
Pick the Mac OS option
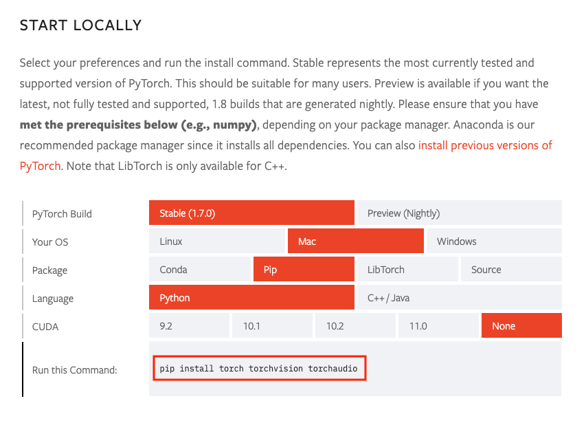356,241
